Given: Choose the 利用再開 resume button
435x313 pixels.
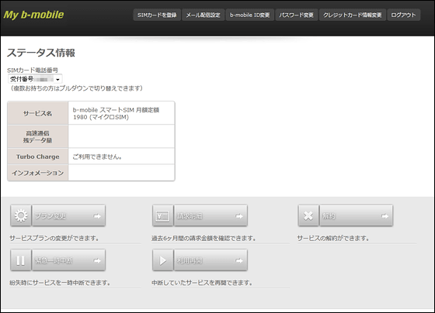Looking at the screenshot, I should pos(211,260).
